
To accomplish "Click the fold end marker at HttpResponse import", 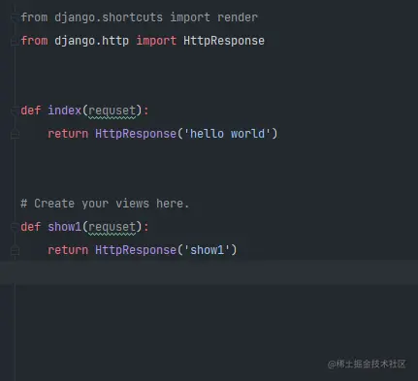I will (15, 41).
